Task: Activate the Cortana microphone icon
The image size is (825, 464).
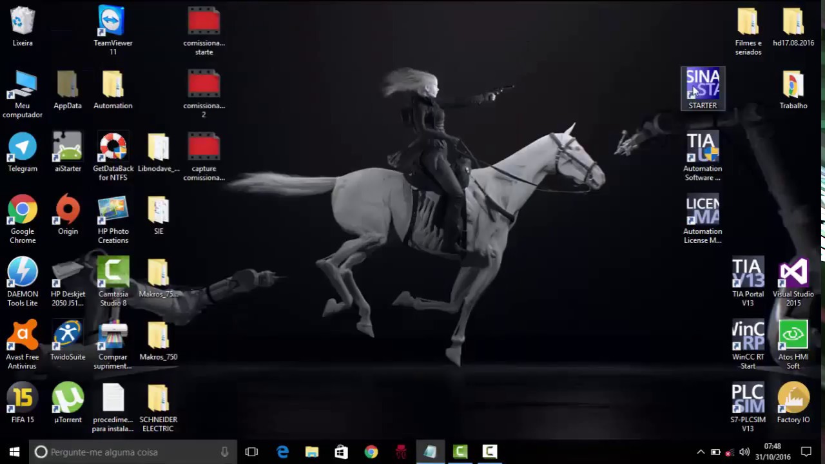Action: point(224,452)
